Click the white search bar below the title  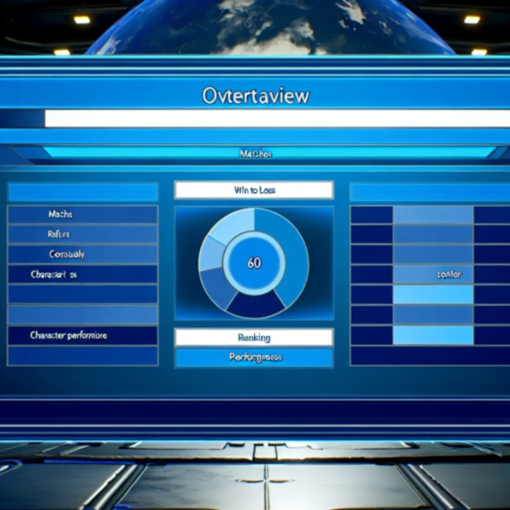click(277, 119)
